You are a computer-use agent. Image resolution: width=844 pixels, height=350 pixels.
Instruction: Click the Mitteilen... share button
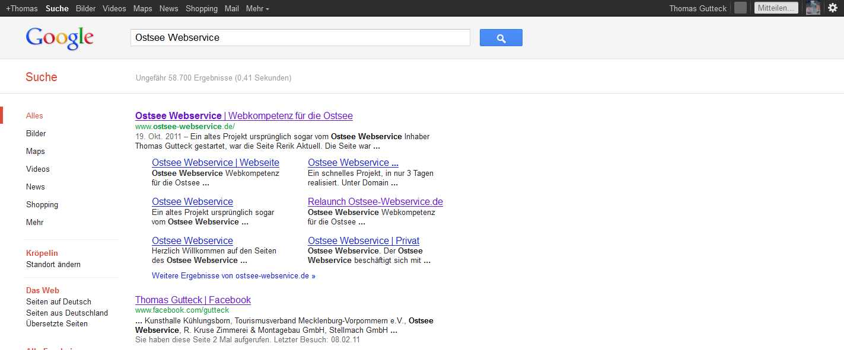[x=776, y=8]
